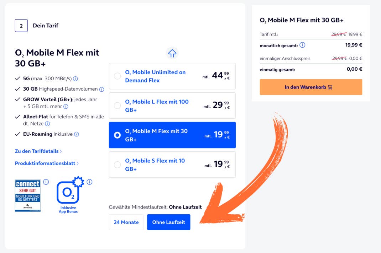Click the struck-through 39,99 € Anschlusspreis
Screen dimensions: 381x253
(339, 58)
